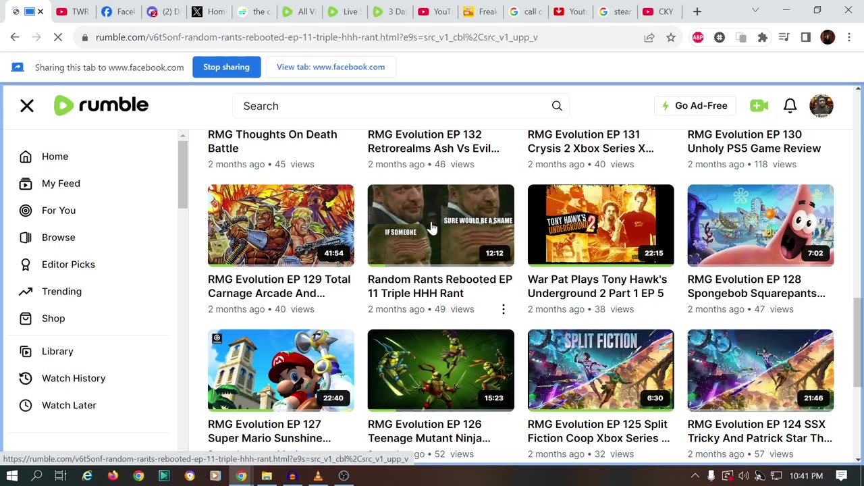Open RMG Evolution EP 130 Unholy PS5 title
864x486 pixels.
point(755,141)
